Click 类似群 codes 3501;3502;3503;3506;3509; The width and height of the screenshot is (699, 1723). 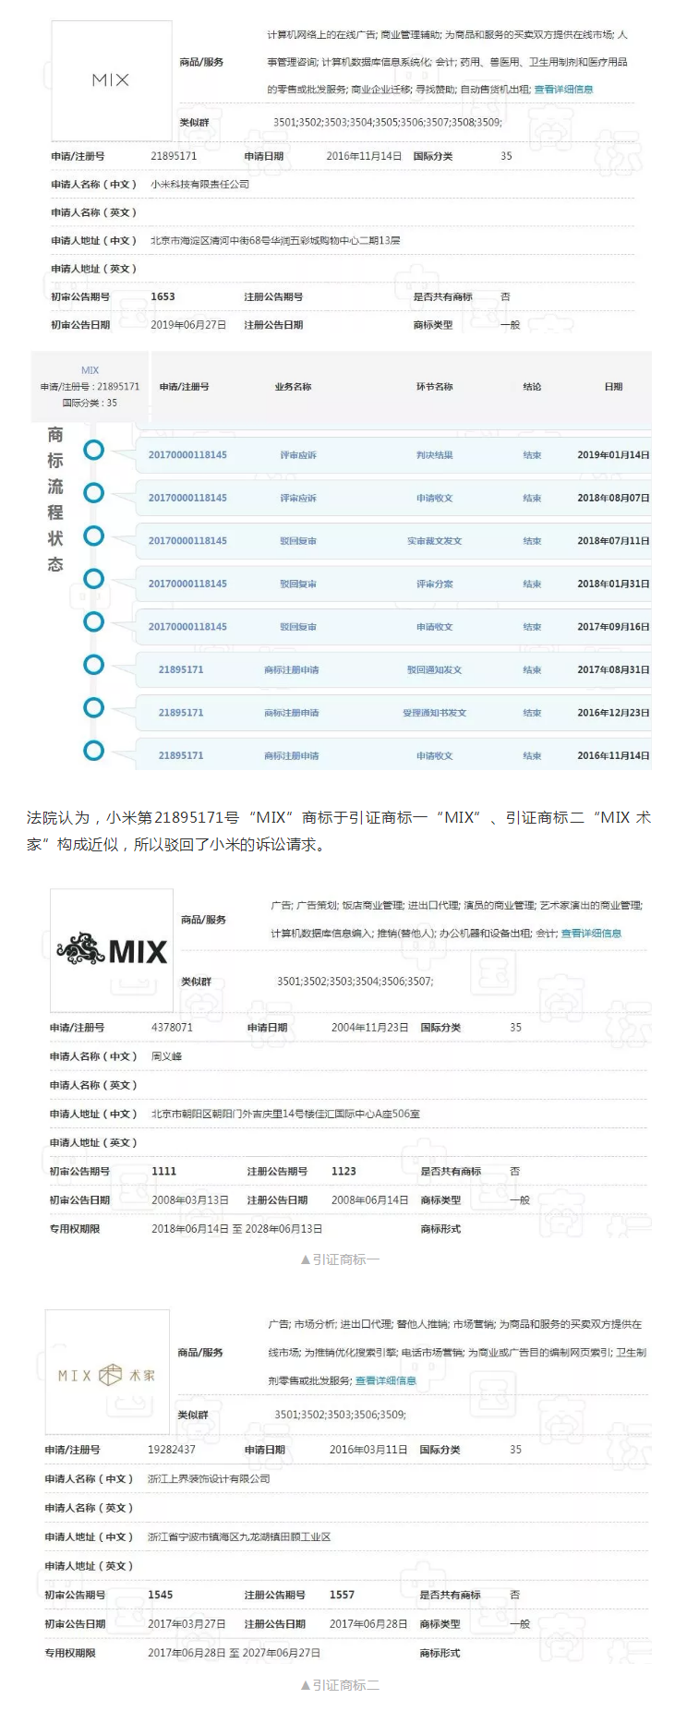[340, 1415]
